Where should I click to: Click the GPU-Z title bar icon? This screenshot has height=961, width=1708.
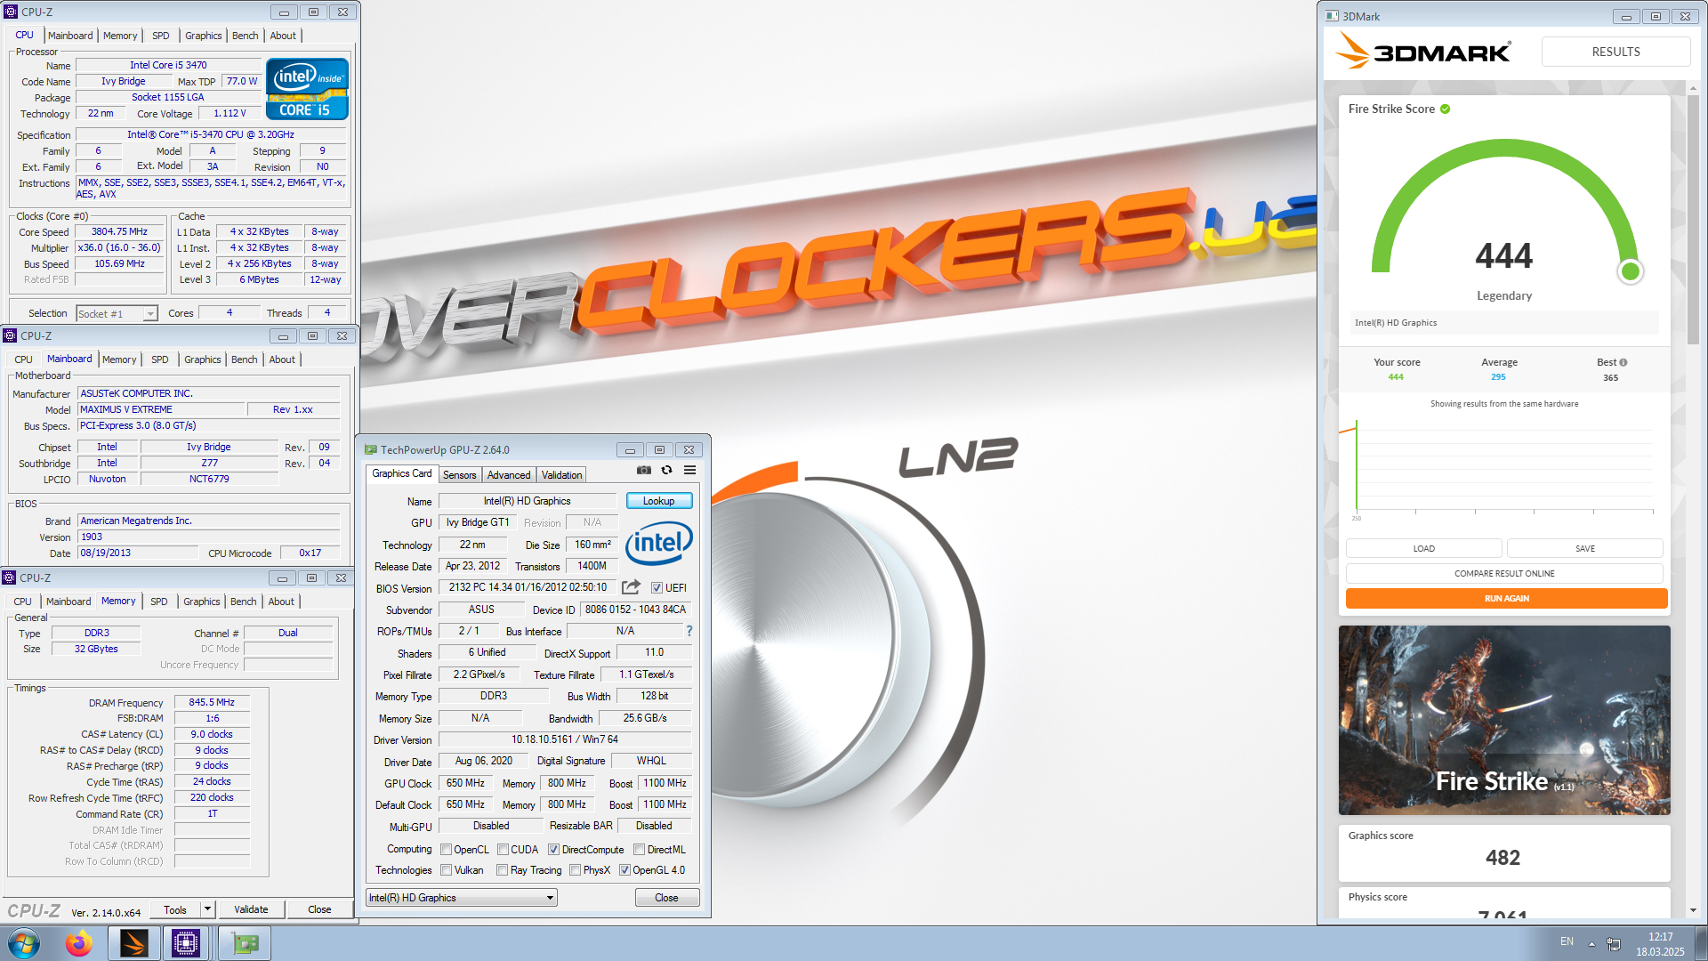coord(371,450)
